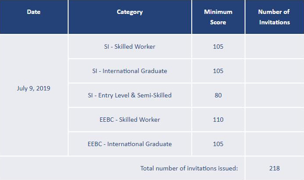Select SI - Entry Level & Semi-Skilled cell
This screenshot has width=304, height=180.
click(x=130, y=95)
